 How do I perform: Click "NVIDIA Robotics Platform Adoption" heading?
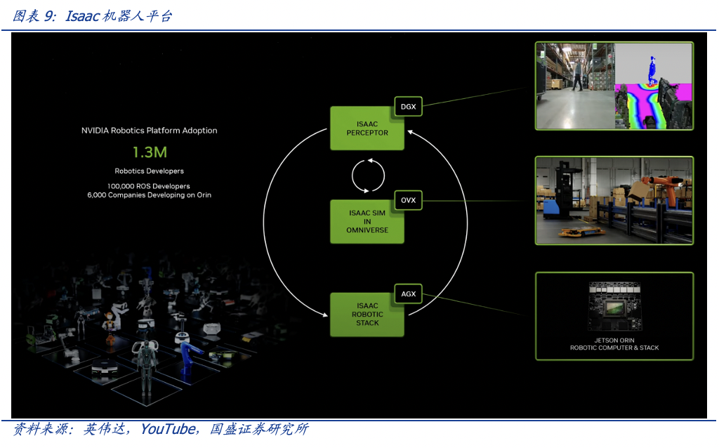tap(149, 130)
